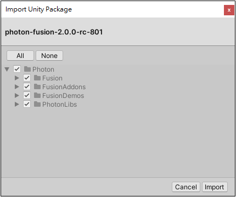
Task: Toggle the FusionAddons checkbox
Action: point(27,86)
